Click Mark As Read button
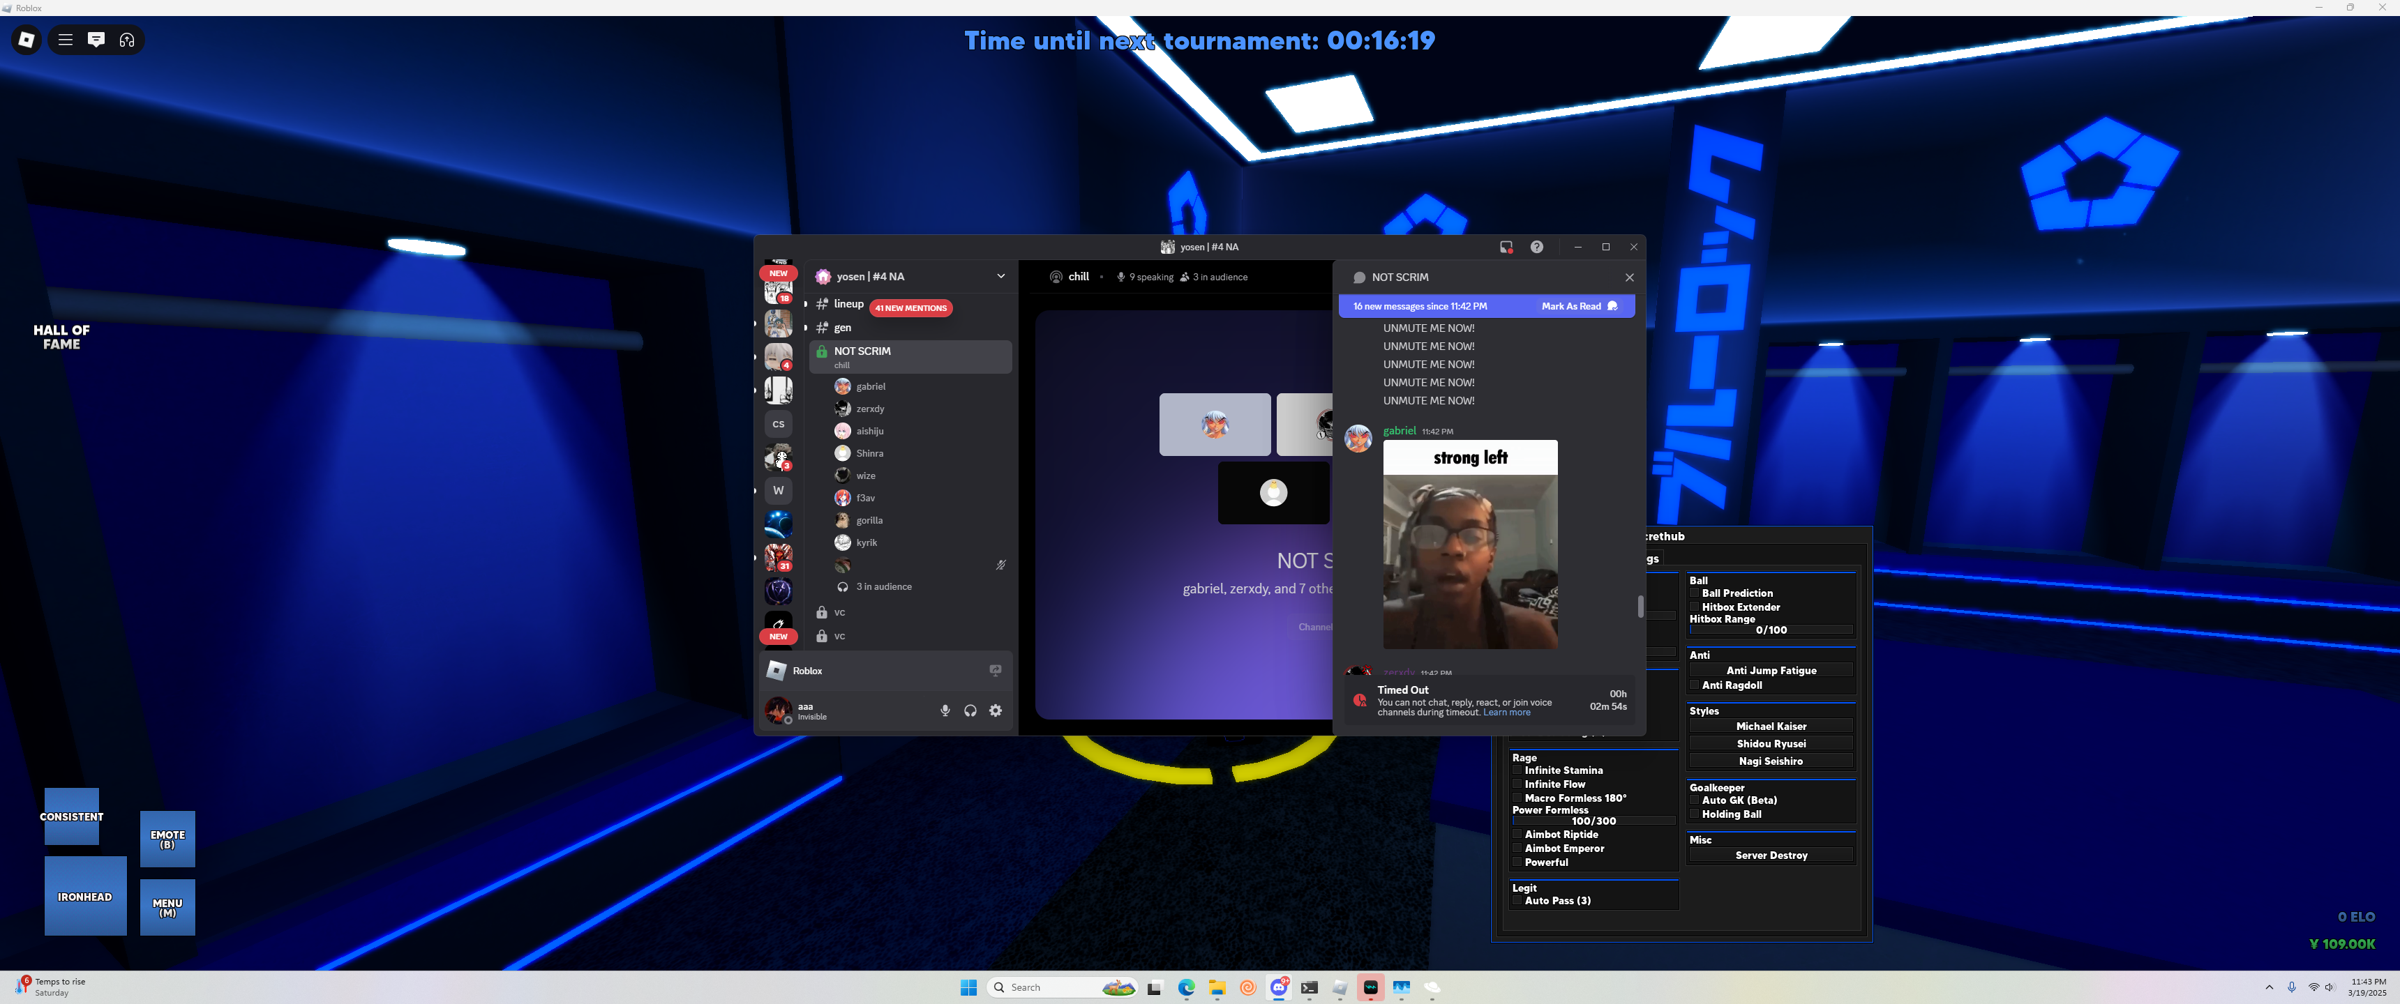Image resolution: width=2400 pixels, height=1004 pixels. coord(1578,306)
